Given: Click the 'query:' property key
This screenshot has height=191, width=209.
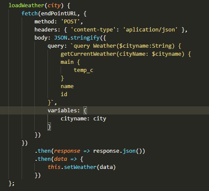Looking at the screenshot, I should [x=57, y=46].
